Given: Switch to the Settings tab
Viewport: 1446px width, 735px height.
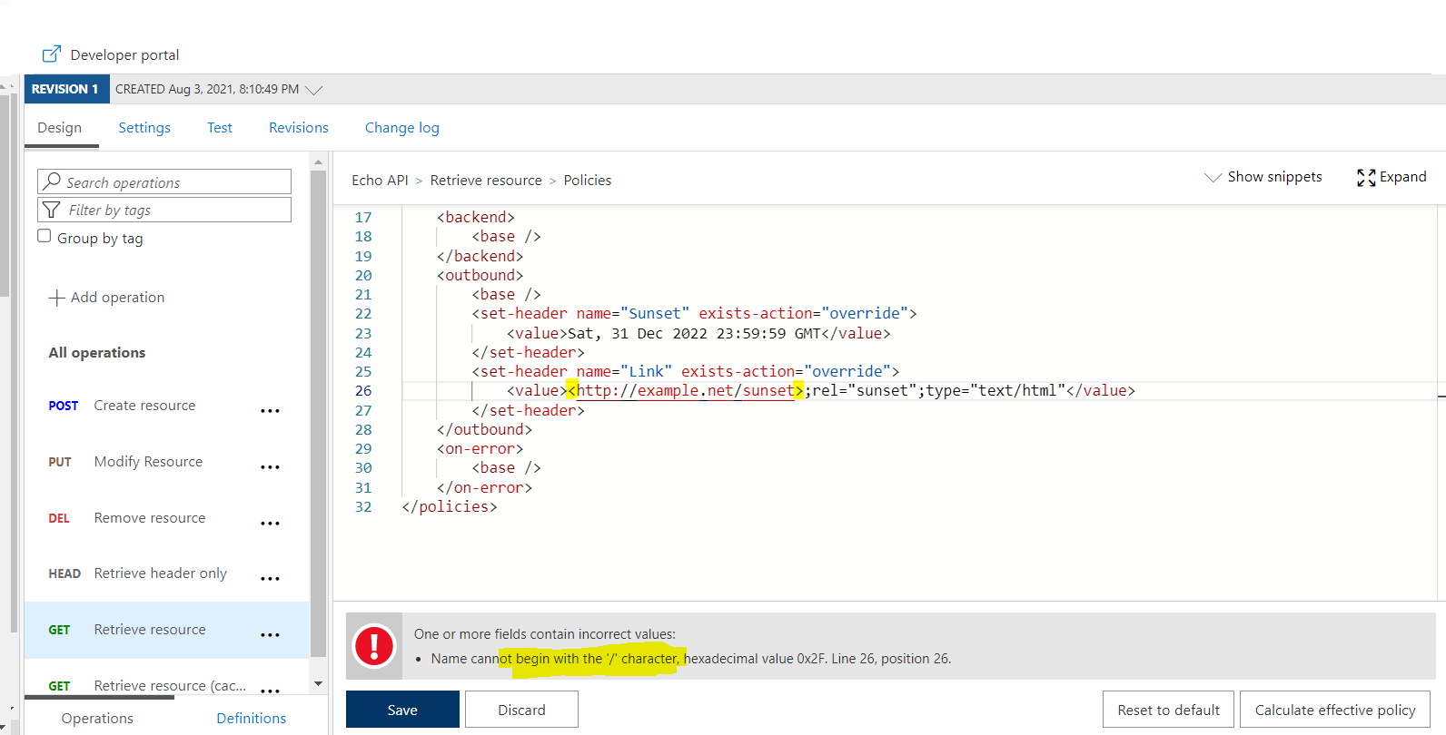Looking at the screenshot, I should pyautogui.click(x=144, y=128).
